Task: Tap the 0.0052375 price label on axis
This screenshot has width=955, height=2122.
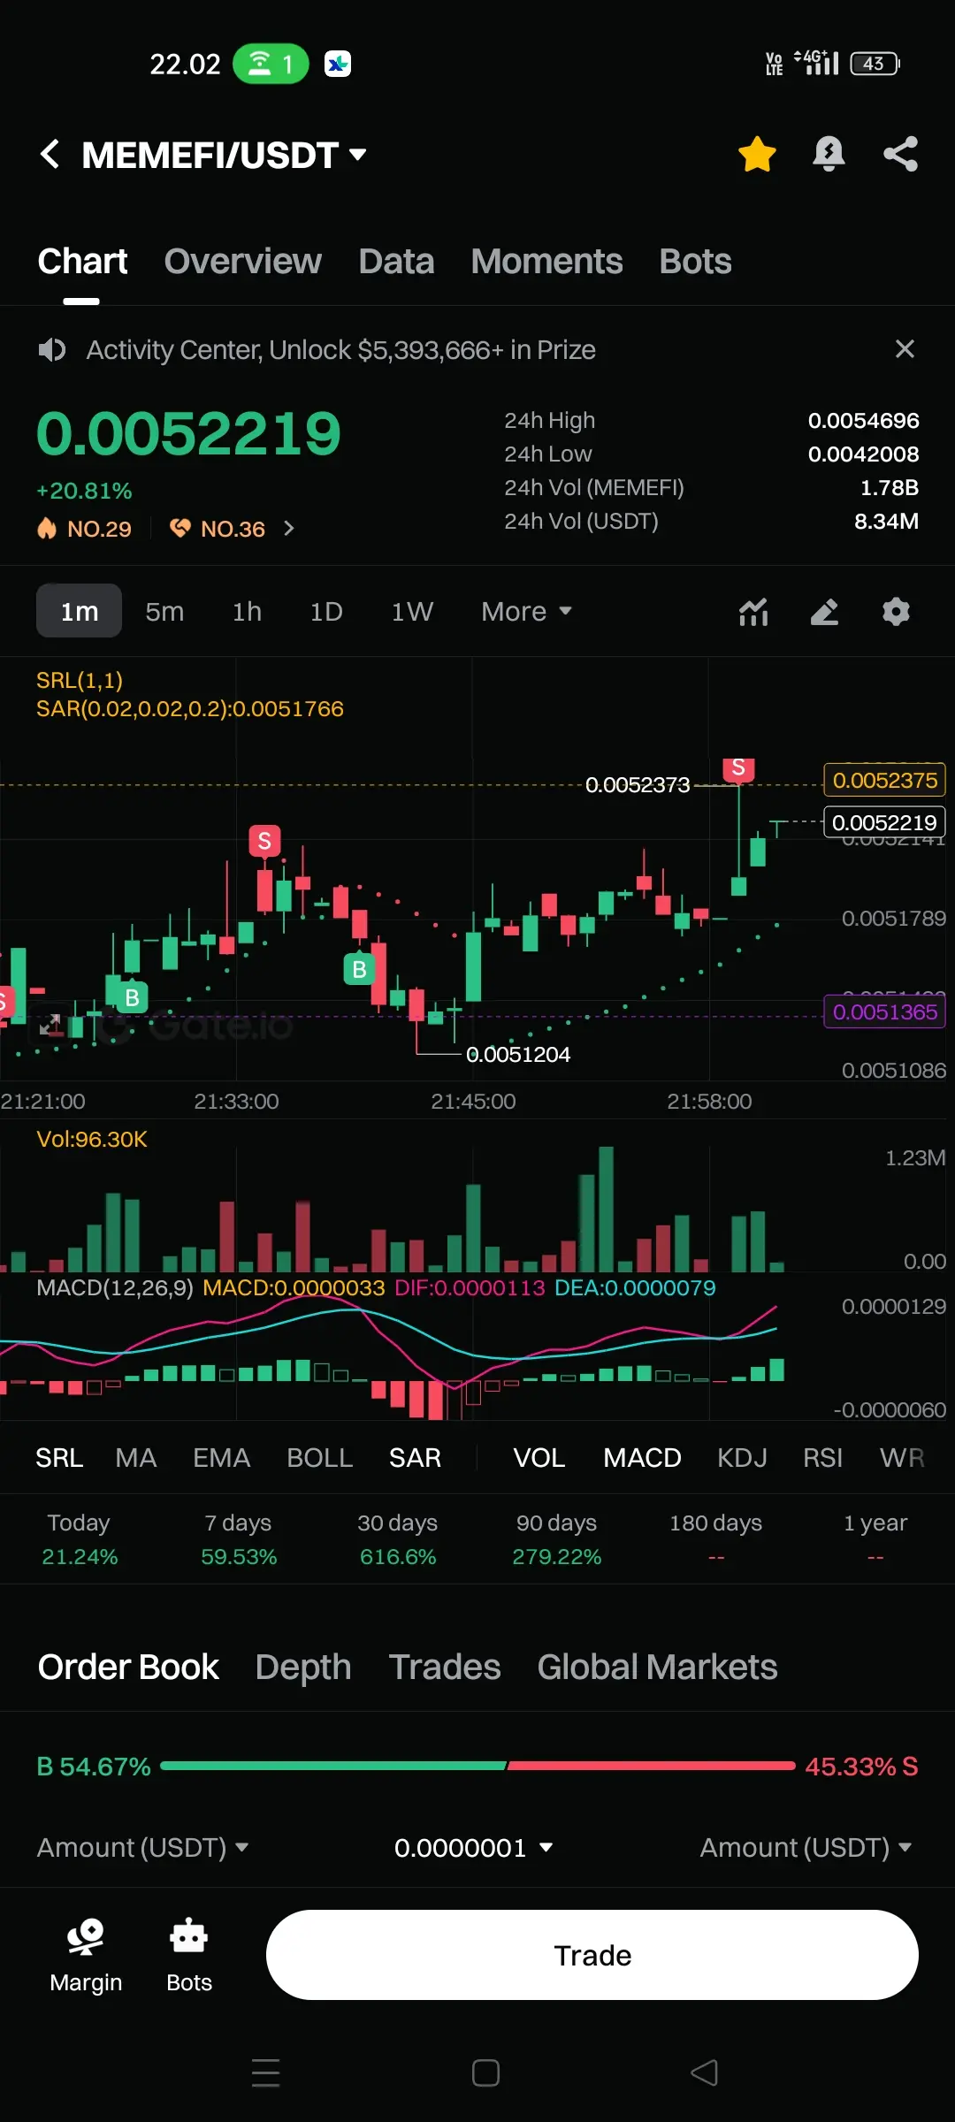Action: (884, 780)
